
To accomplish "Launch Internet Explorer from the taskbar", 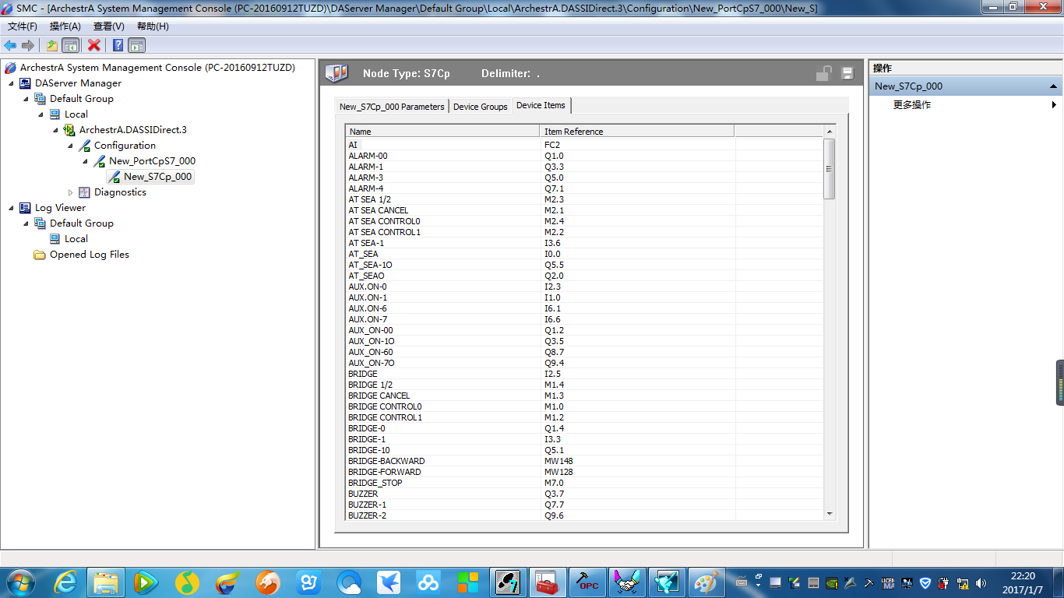I will [65, 582].
